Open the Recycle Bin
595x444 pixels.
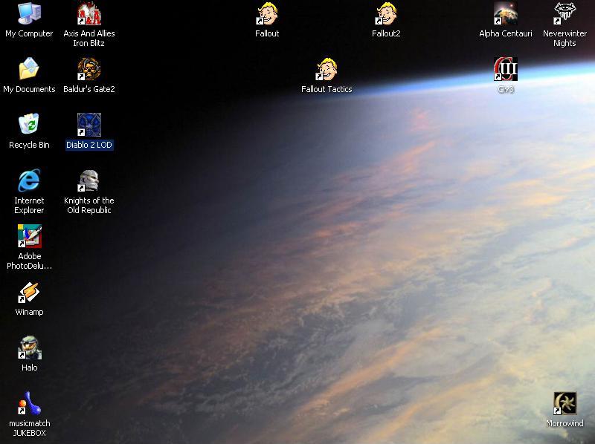tap(29, 125)
